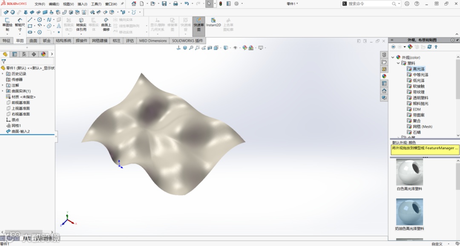Open the File Explorer task pane tab

coord(384,62)
